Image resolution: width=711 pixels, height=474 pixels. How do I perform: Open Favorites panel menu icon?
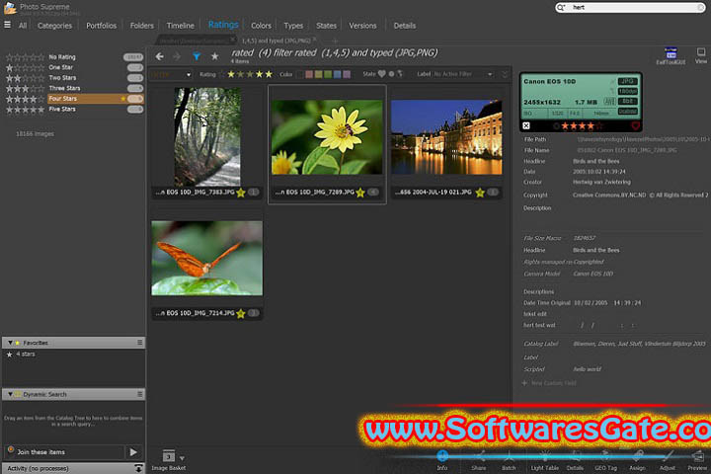[140, 343]
